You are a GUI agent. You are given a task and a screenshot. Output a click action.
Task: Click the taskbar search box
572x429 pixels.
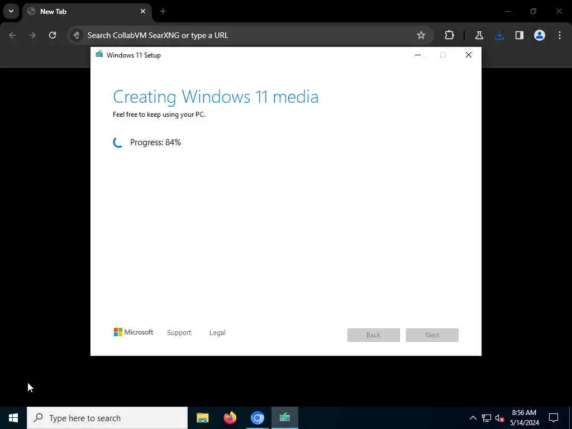pos(107,418)
